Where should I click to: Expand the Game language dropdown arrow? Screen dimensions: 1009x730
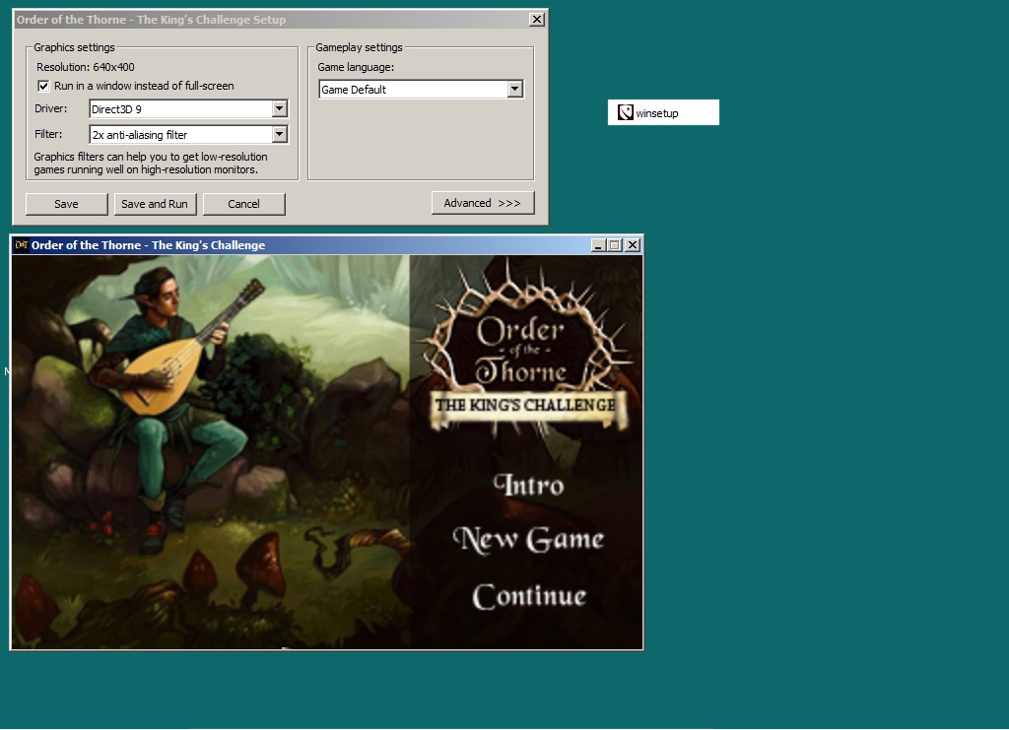point(514,89)
